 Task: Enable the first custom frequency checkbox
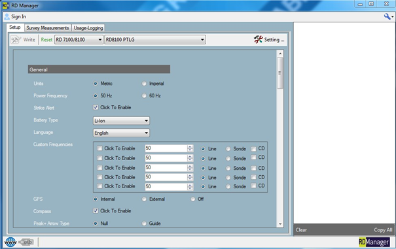[99, 148]
